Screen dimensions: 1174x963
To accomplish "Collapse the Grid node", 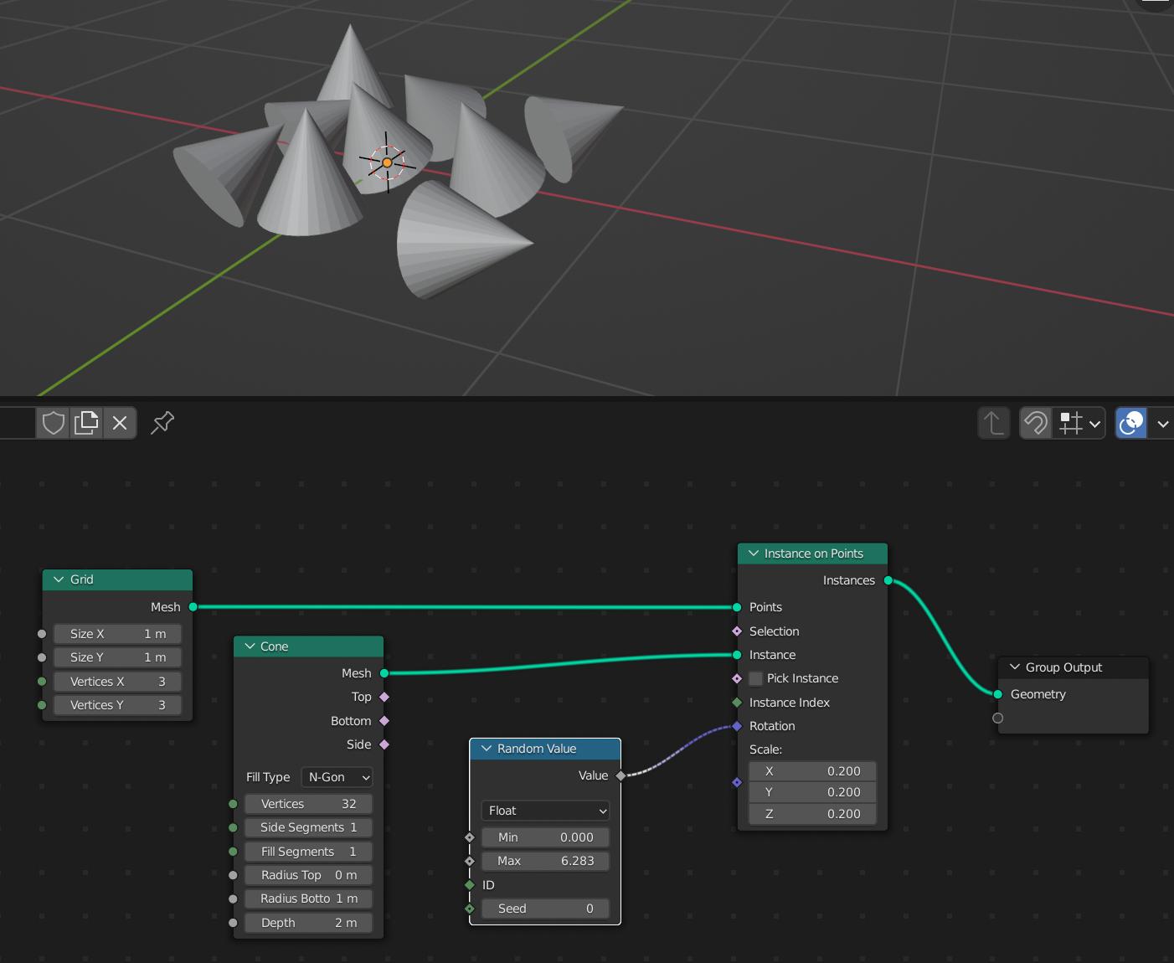I will click(x=59, y=579).
